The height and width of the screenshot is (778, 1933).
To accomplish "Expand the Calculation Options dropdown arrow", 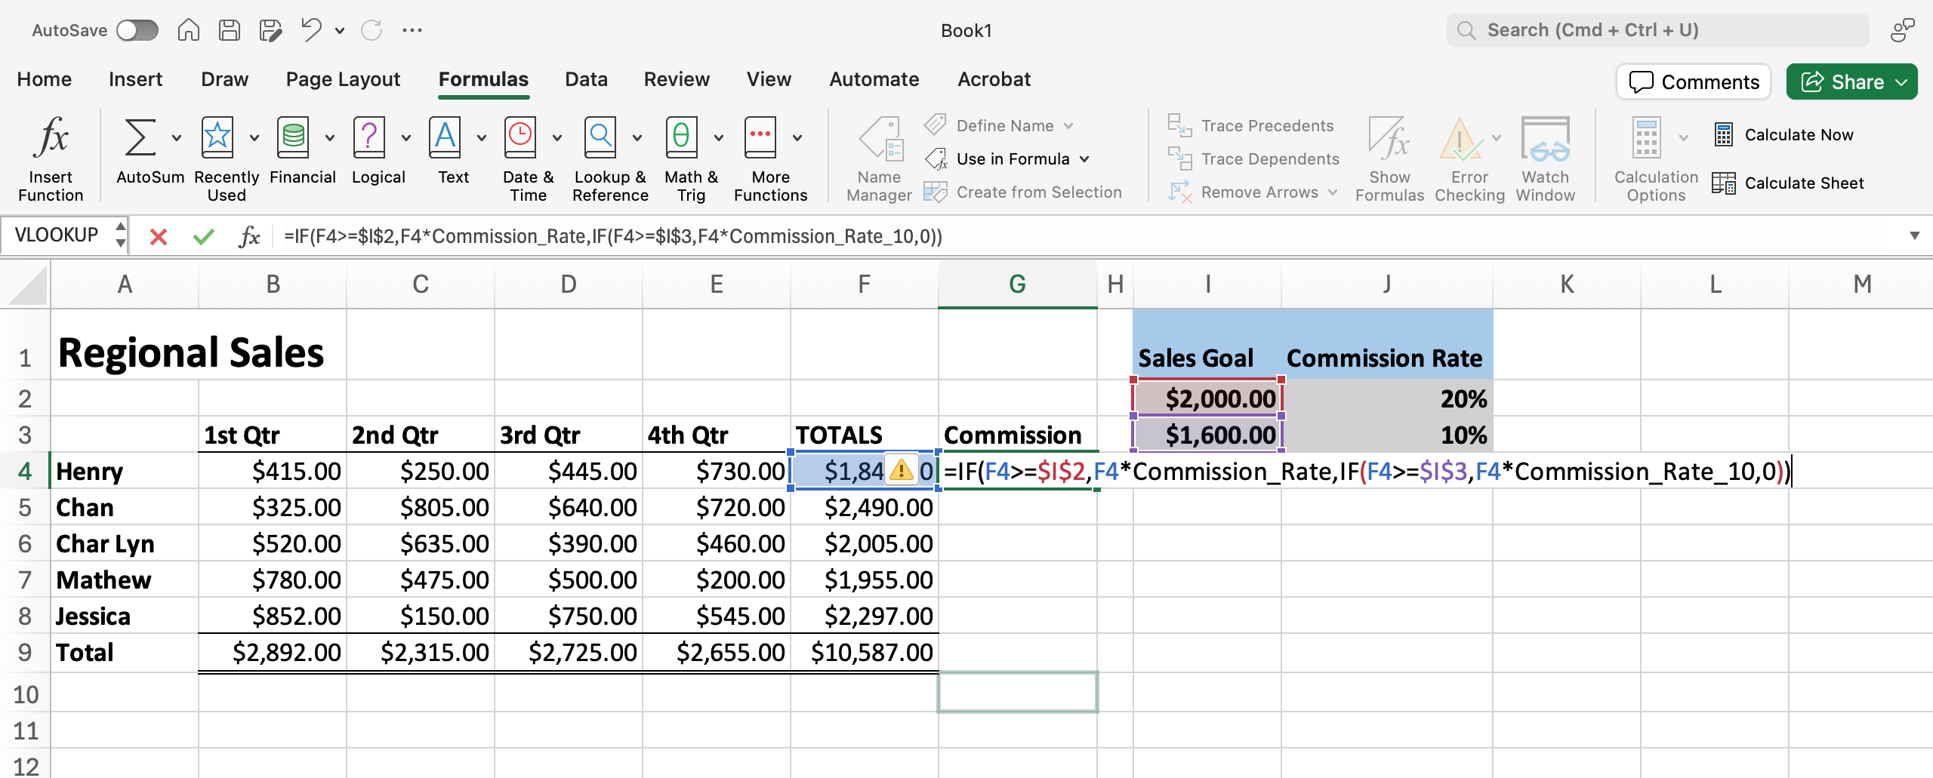I will coord(1684,138).
